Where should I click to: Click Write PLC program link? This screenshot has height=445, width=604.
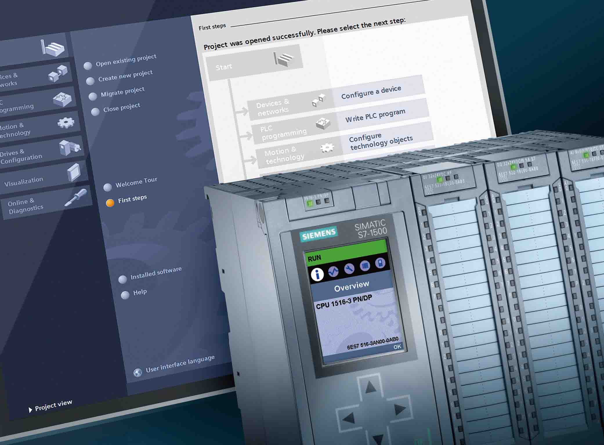tap(375, 115)
